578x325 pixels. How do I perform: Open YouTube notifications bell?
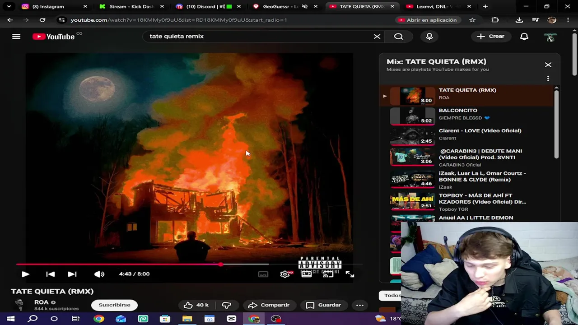(524, 37)
